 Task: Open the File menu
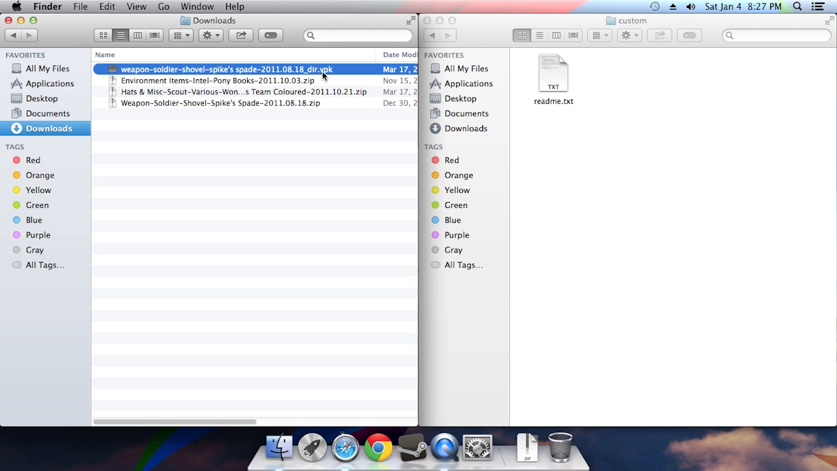click(80, 7)
